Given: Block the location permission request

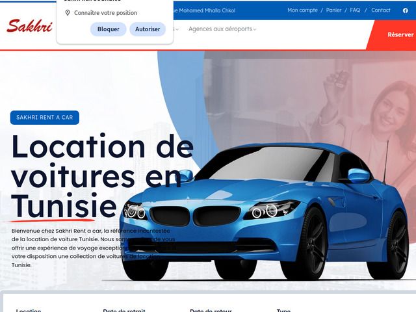Looking at the screenshot, I should tap(109, 29).
